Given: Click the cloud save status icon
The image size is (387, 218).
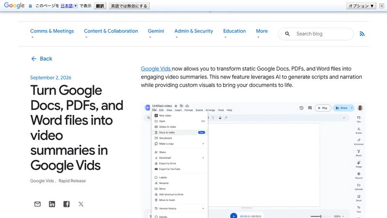Looking at the screenshot, I should coord(187,106).
